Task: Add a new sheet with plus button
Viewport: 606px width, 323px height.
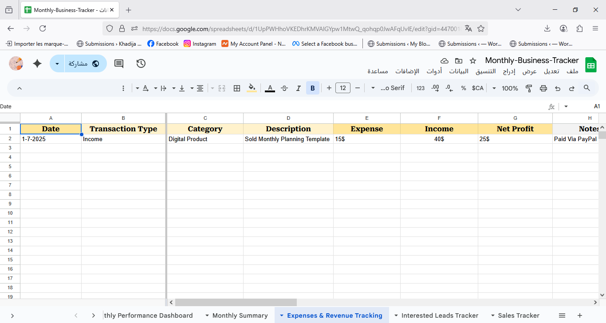Action: (579, 315)
